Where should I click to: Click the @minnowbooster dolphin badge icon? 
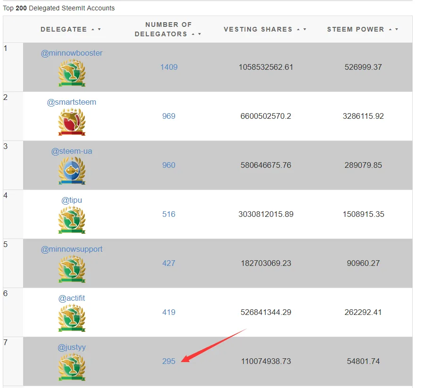[x=72, y=73]
